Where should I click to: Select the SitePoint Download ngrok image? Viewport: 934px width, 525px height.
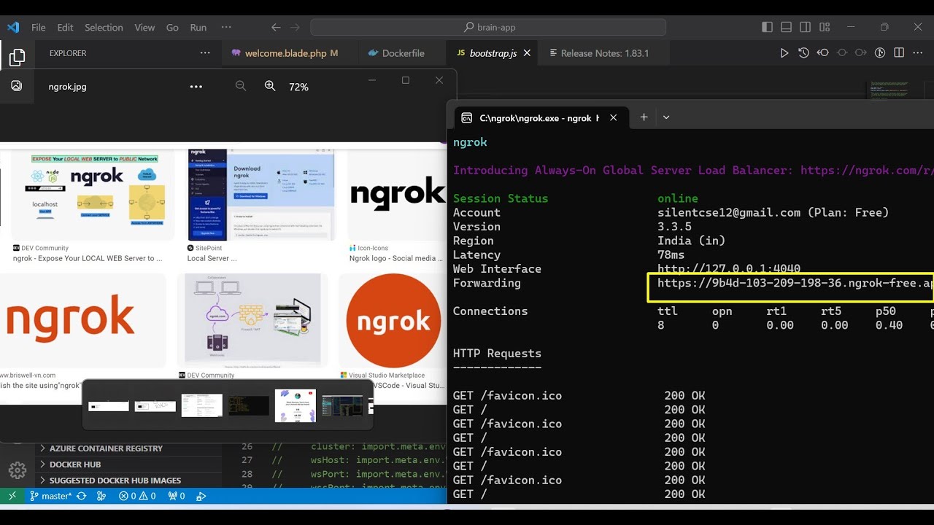pos(261,195)
